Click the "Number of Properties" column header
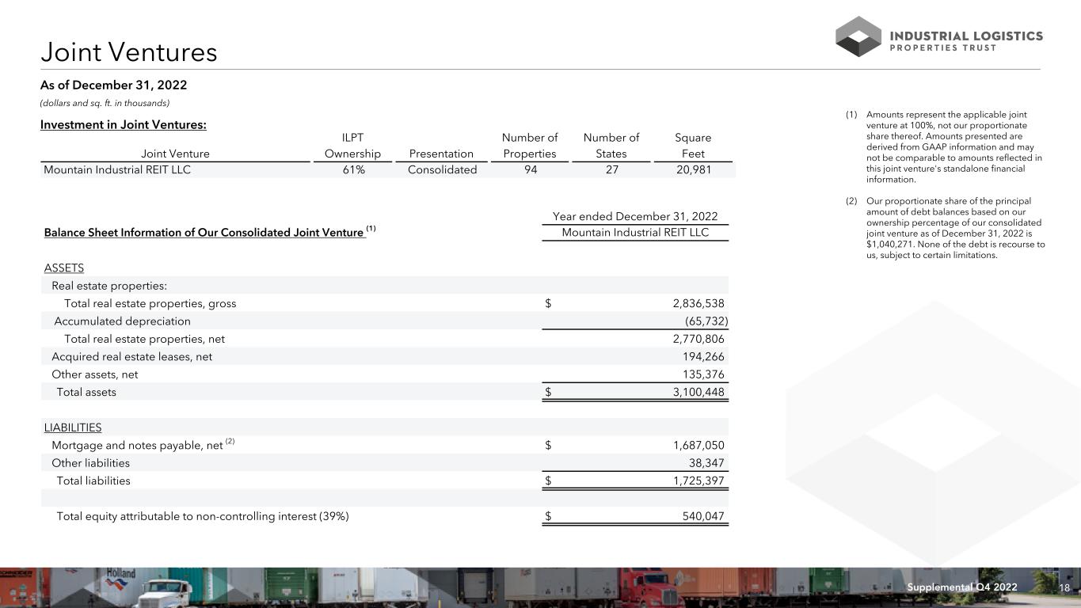The height and width of the screenshot is (608, 1081). 530,146
